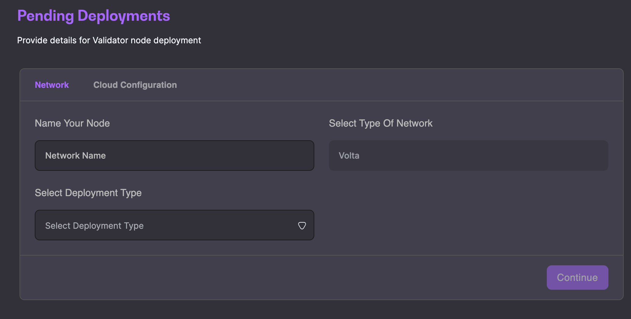Image resolution: width=631 pixels, height=319 pixels.
Task: Open the Cloud Configuration tab
Action: point(135,85)
